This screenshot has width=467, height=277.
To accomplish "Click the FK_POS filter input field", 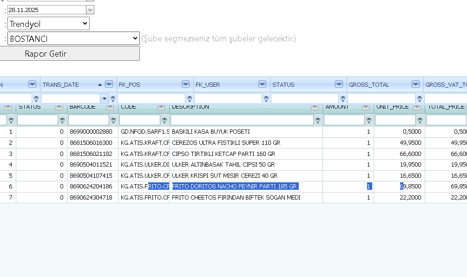I will [151, 98].
